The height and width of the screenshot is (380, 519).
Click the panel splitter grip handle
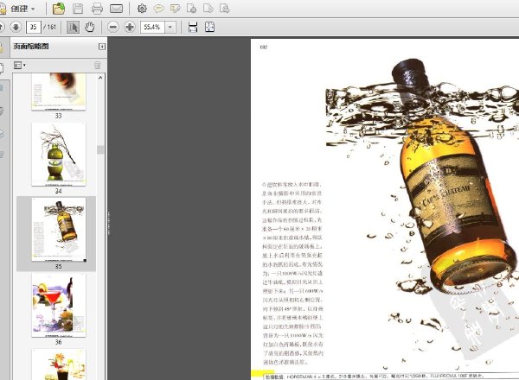(x=108, y=223)
